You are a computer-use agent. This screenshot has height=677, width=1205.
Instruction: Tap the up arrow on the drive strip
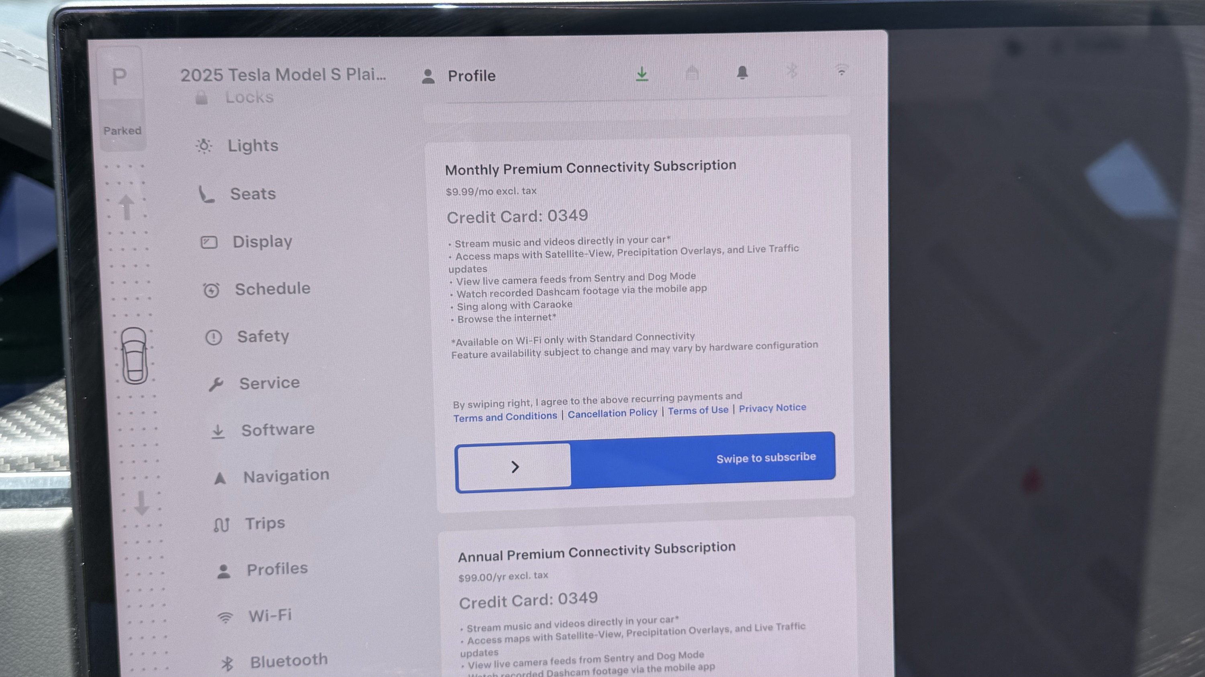pos(126,207)
